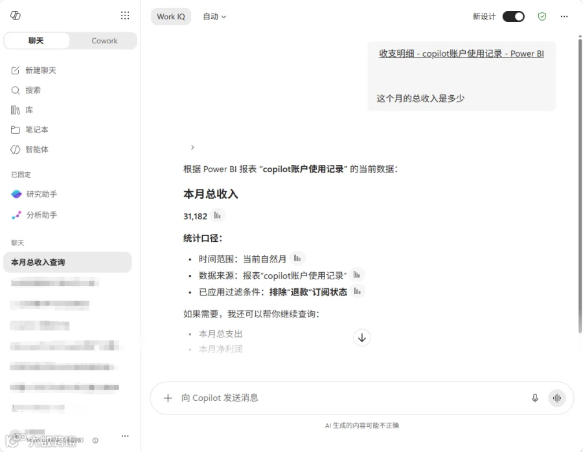583x452 pixels.
Task: Click the 研究助手 colorful icon
Action: [16, 194]
